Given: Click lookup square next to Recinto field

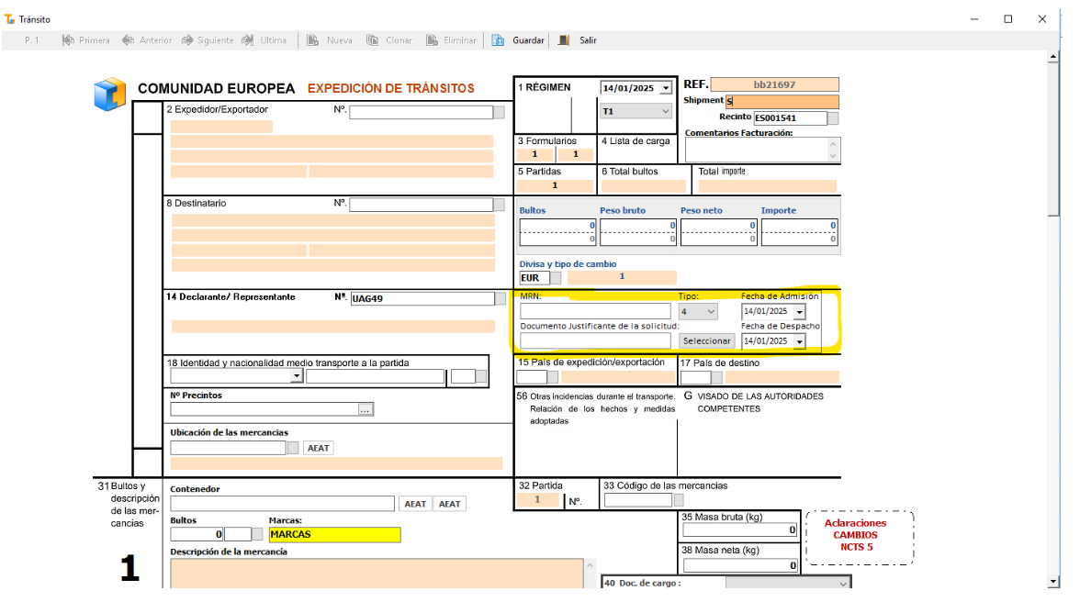Looking at the screenshot, I should [x=833, y=118].
